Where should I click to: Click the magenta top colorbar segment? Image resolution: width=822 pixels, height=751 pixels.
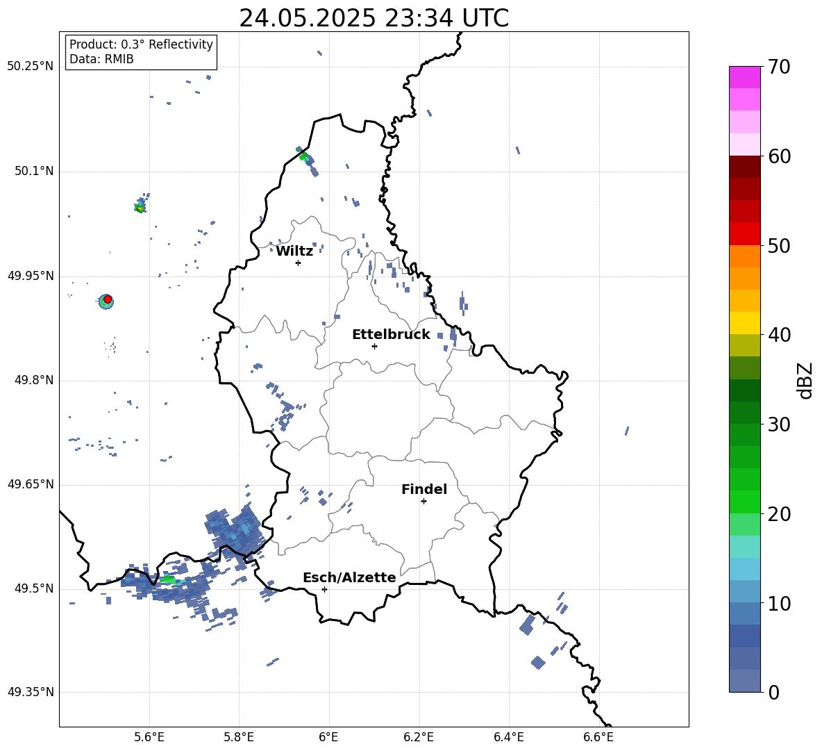coord(744,77)
